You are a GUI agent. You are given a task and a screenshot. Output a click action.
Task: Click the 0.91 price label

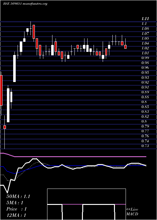point(145,87)
